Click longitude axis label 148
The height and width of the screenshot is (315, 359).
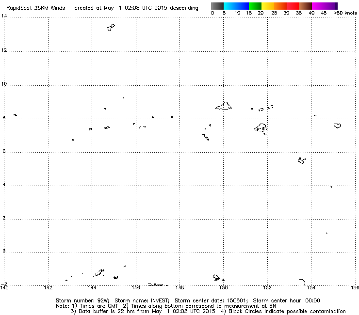pos(179,287)
